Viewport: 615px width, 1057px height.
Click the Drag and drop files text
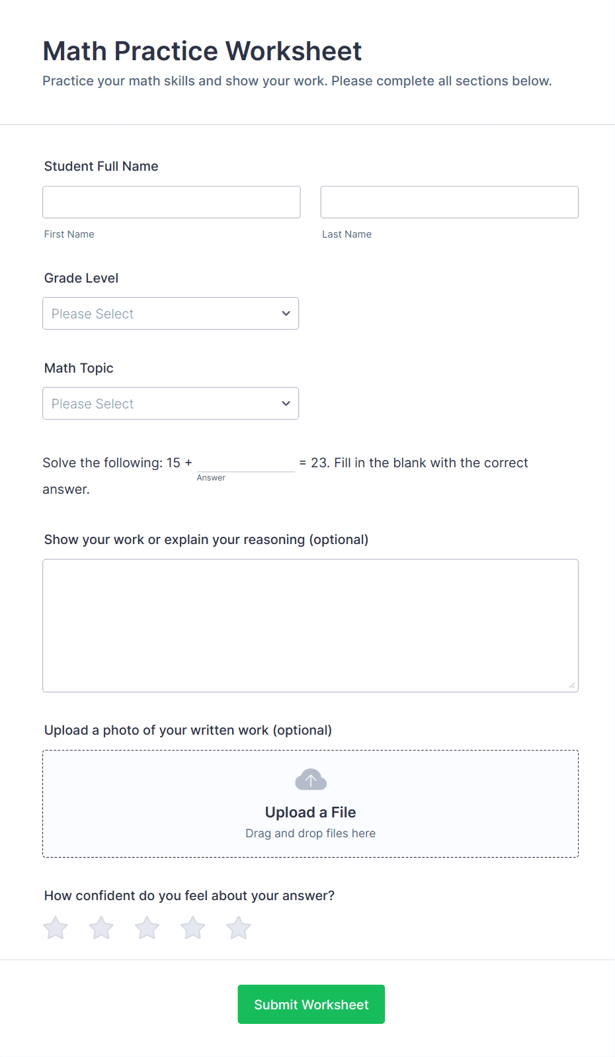[x=310, y=833]
